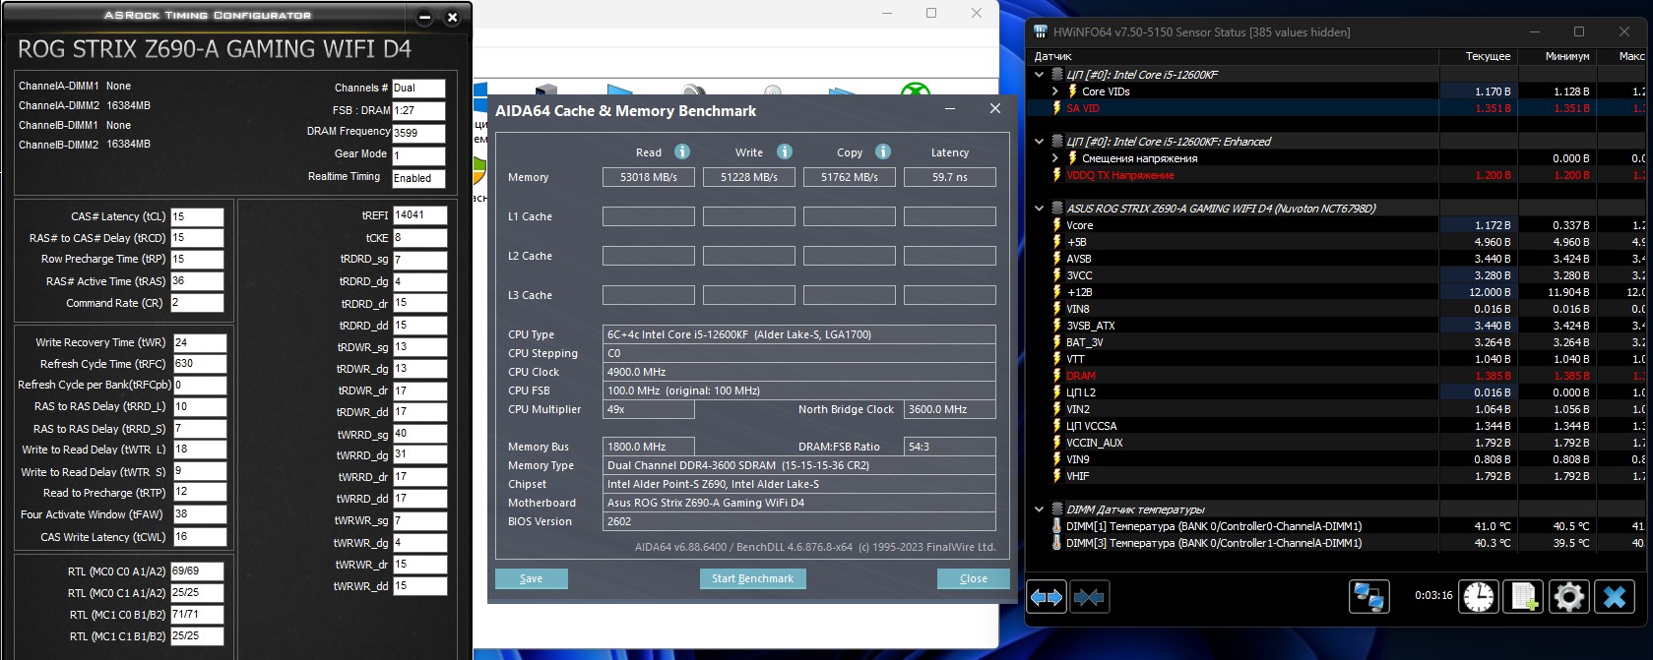Click thermometer icon of DIMM[3] Температура row

click(x=1056, y=543)
